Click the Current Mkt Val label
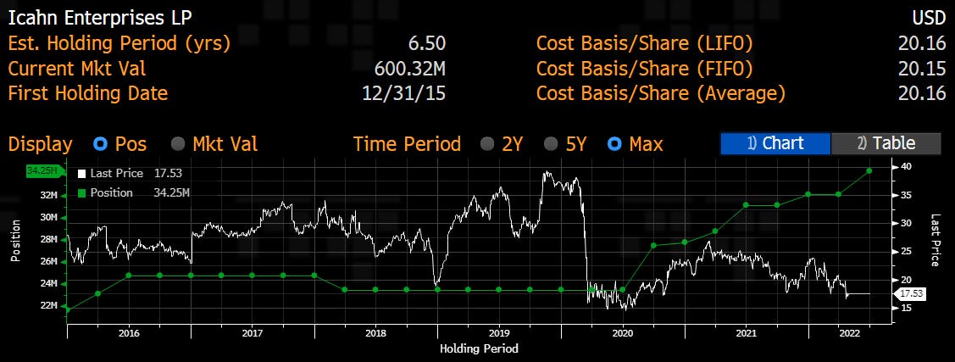The width and height of the screenshot is (955, 362). pyautogui.click(x=77, y=69)
